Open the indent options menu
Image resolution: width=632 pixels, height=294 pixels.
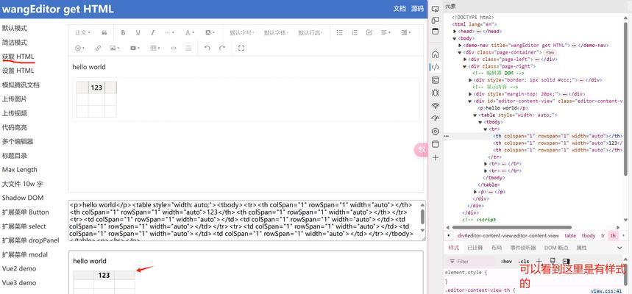tap(406, 32)
